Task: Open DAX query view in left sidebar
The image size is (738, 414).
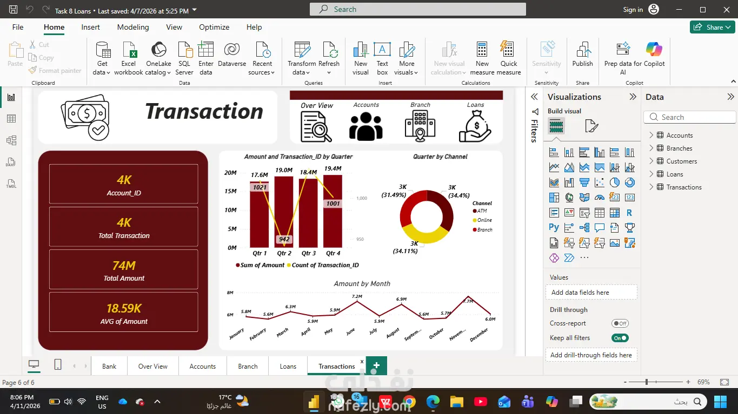Action: 11,162
